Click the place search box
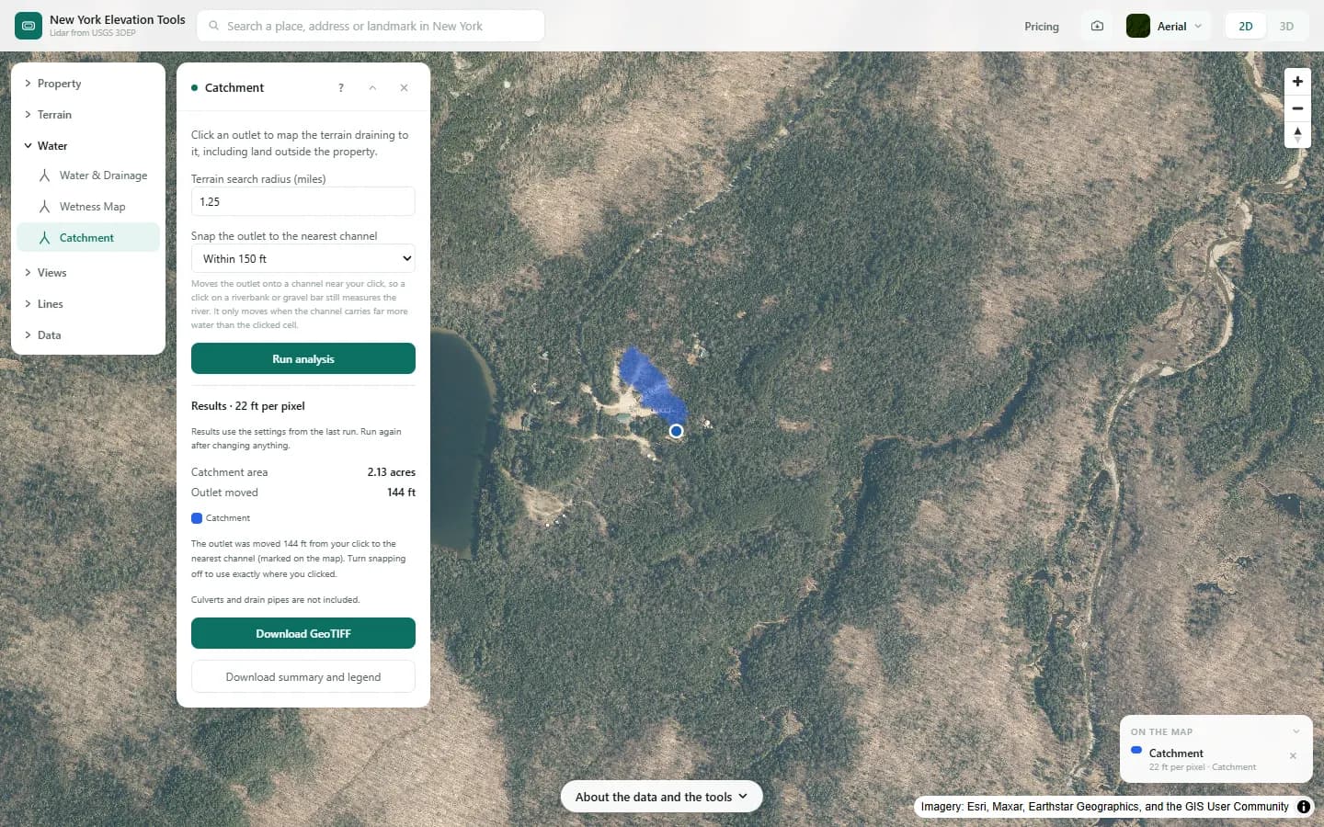The height and width of the screenshot is (827, 1324). [371, 26]
